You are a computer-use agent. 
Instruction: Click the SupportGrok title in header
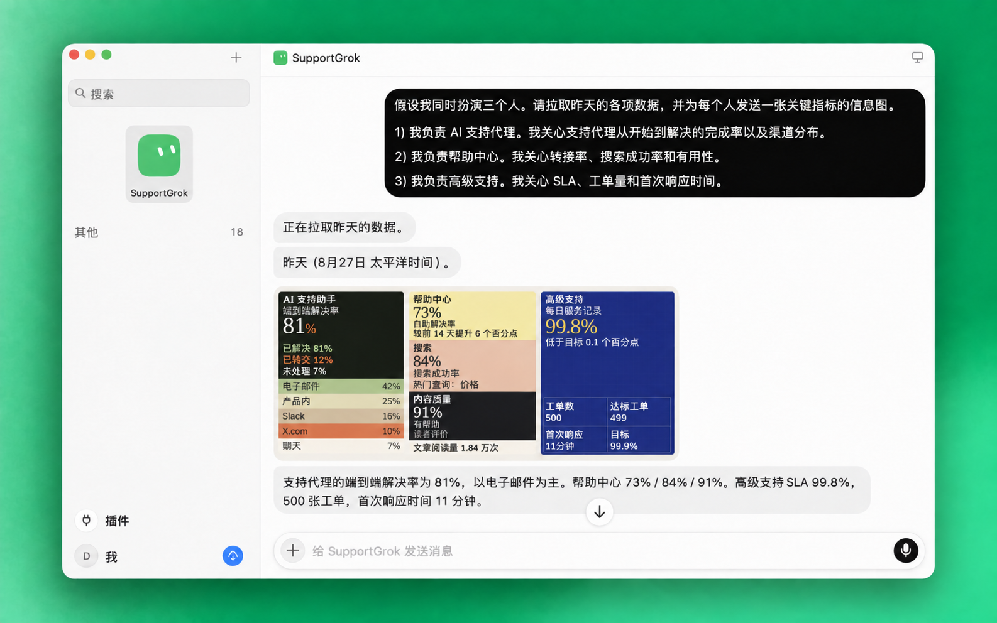pyautogui.click(x=326, y=58)
